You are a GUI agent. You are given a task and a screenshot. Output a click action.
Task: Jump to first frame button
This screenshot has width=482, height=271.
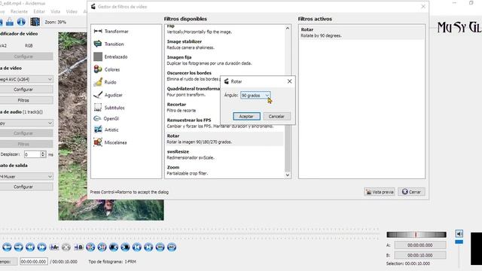[x=137, y=247]
